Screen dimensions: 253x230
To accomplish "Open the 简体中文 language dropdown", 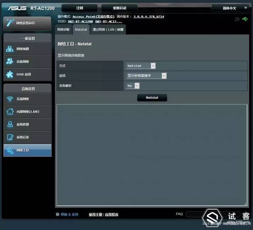I will (230, 8).
